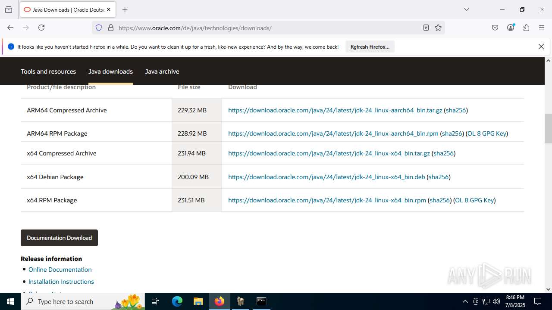Open the volume speaker tray icon

tap(496, 301)
